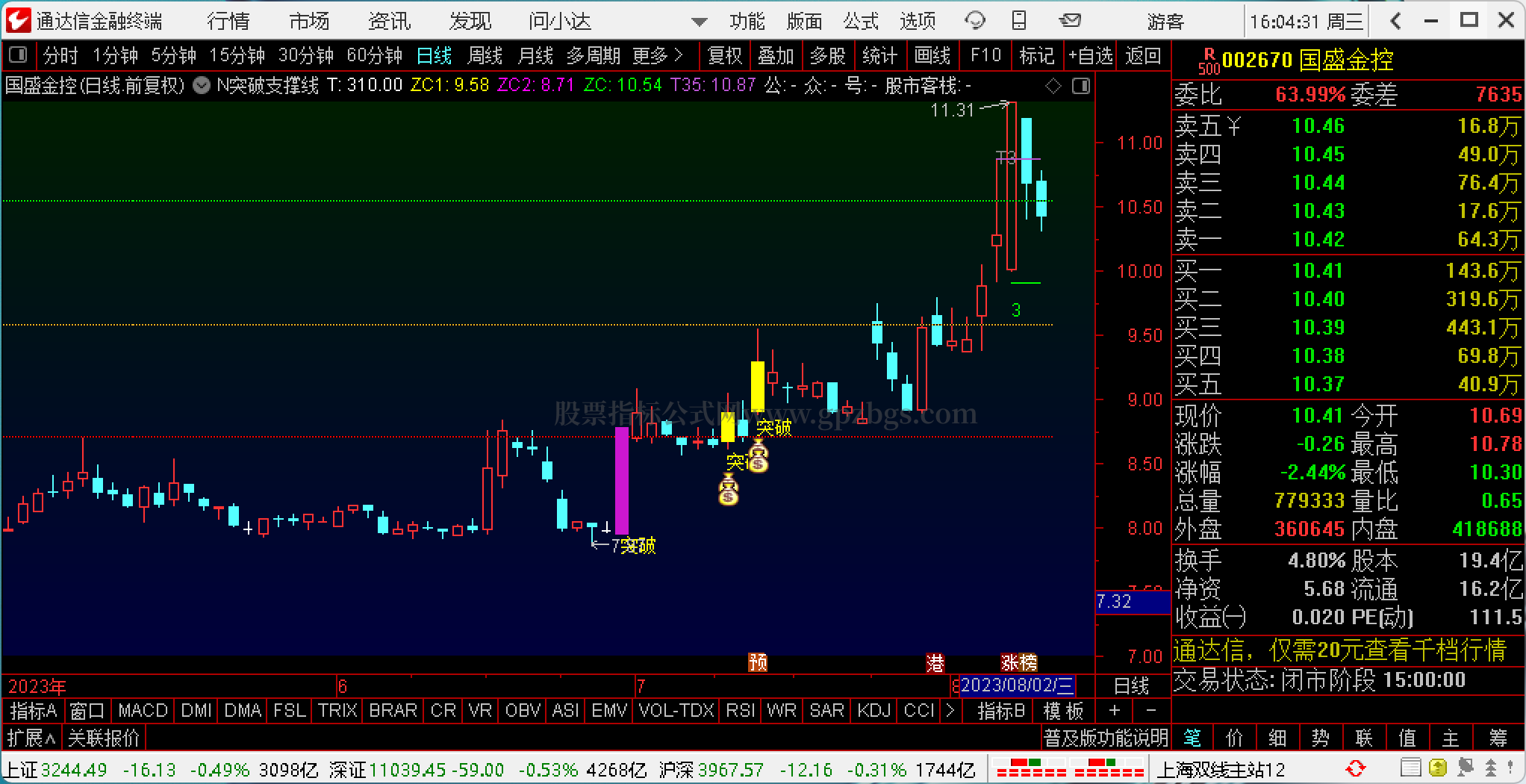Open the 指标B indicator list
Screen dimensions: 1526x784
(1002, 711)
